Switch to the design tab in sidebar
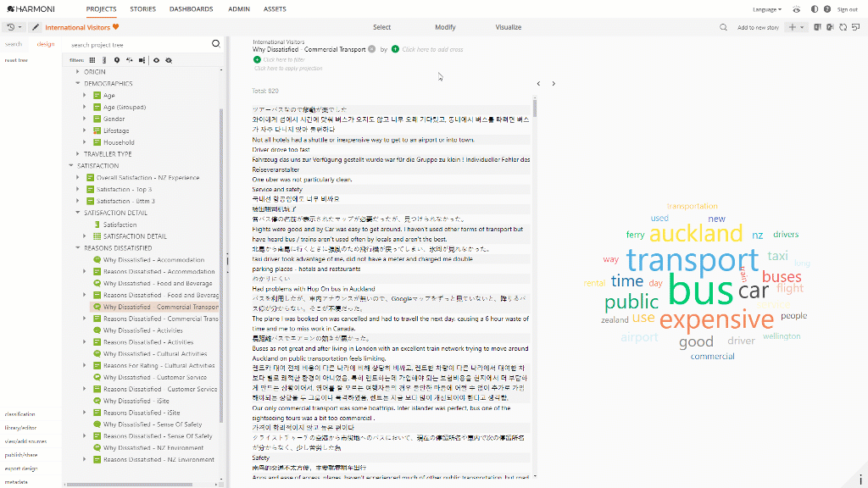The height and width of the screenshot is (488, 868). [46, 44]
